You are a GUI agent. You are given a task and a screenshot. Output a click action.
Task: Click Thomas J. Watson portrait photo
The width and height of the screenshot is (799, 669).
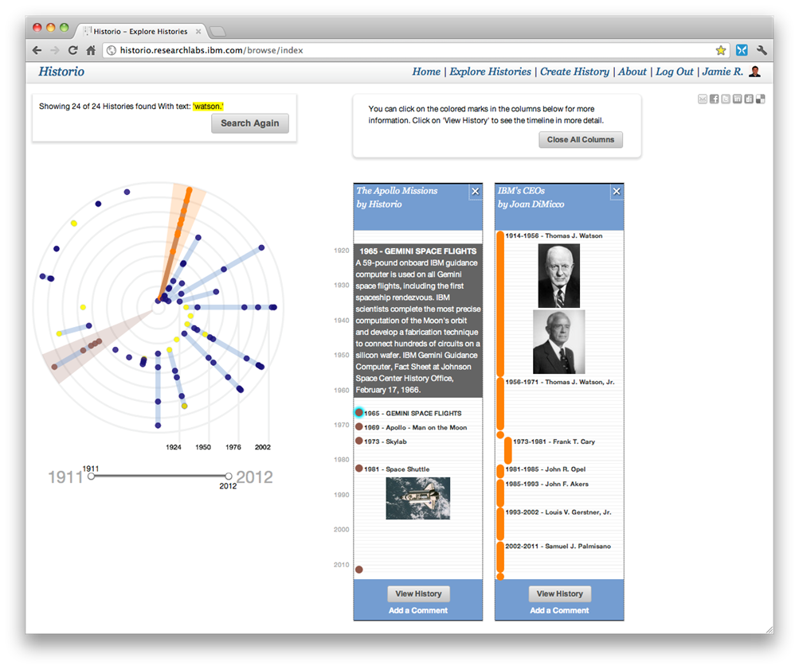click(x=559, y=276)
